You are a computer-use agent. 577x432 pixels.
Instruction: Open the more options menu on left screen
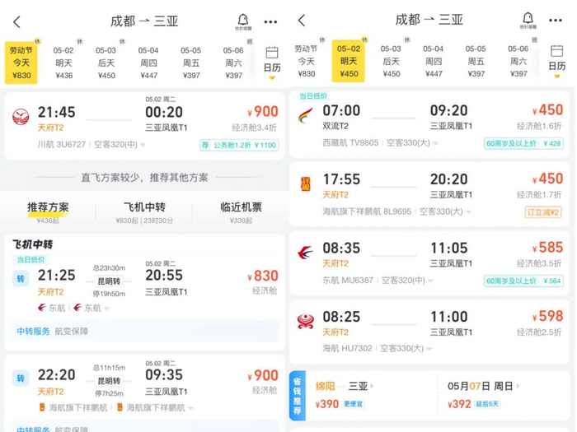(x=270, y=22)
